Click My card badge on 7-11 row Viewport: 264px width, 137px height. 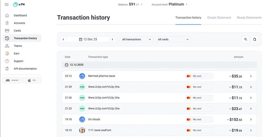tap(199, 130)
